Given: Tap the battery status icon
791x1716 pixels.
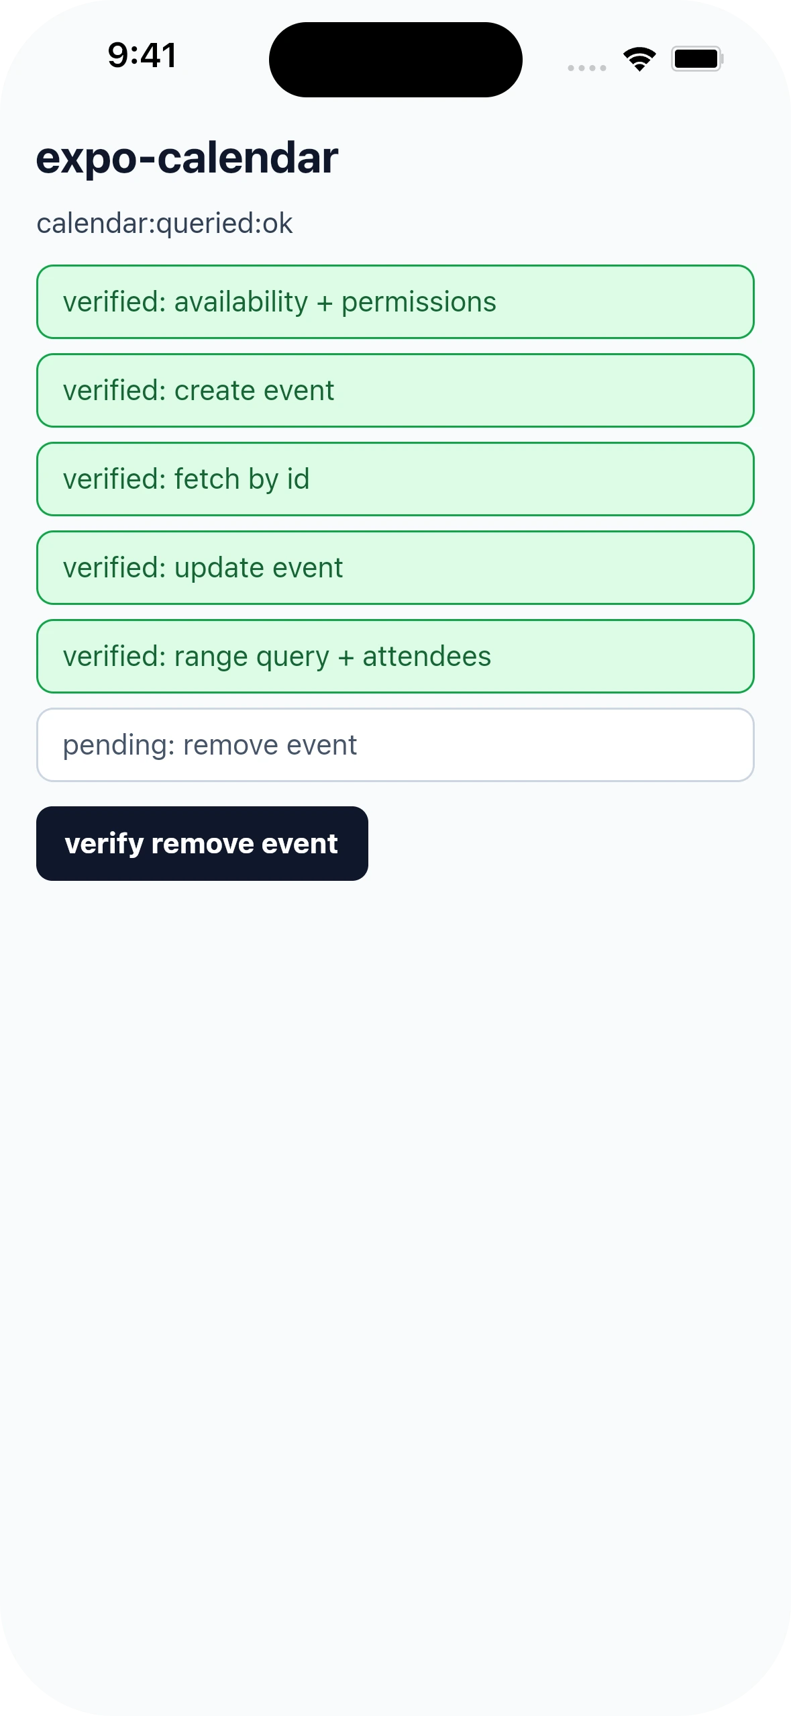Looking at the screenshot, I should click(697, 59).
